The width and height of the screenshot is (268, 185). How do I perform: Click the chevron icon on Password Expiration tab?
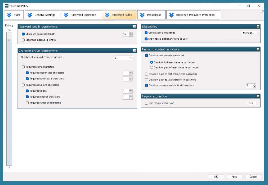coord(66,15)
